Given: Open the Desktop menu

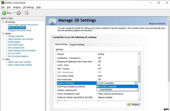Looking at the screenshot, I should (17, 7).
